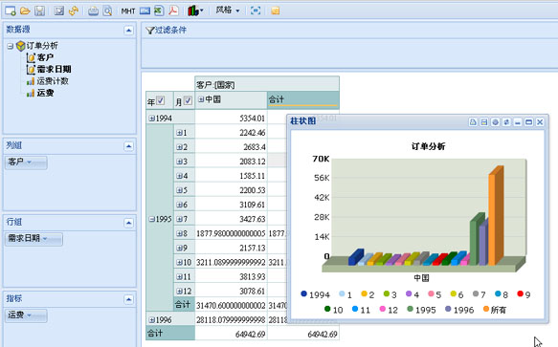Viewport: 558px width, 347px height.
Task: Collapse year 1995 row
Action: 152,219
